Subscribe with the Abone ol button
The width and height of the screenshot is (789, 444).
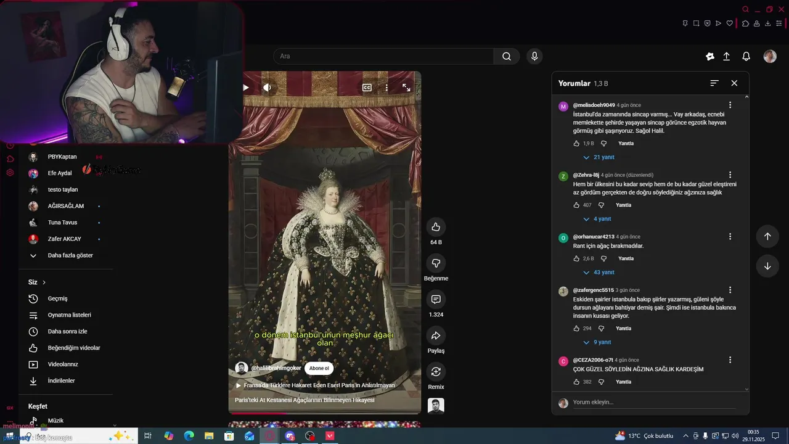pos(319,368)
